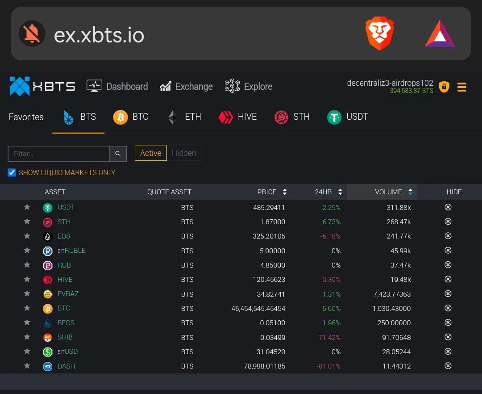482x394 pixels.
Task: Click the QUOTE ASSET column header
Action: [x=169, y=192]
